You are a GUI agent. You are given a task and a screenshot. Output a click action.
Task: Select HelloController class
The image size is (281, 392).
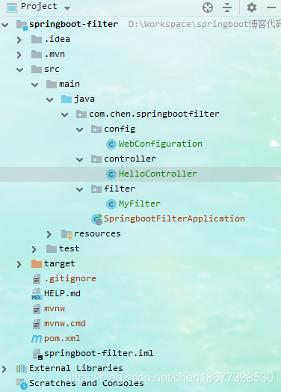coord(158,174)
